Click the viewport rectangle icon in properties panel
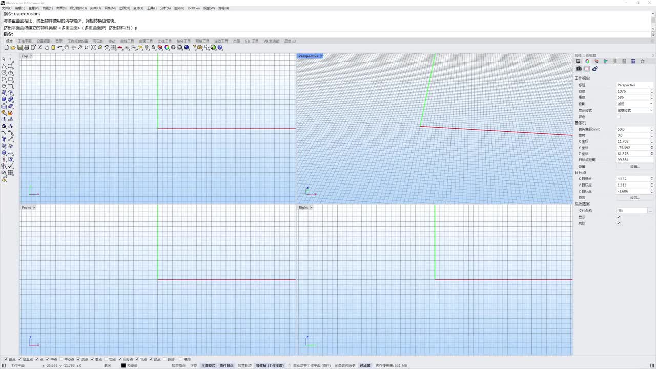Viewport: 656px width, 369px height. 587,69
